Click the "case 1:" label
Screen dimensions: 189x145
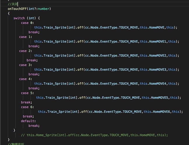point(25,37)
